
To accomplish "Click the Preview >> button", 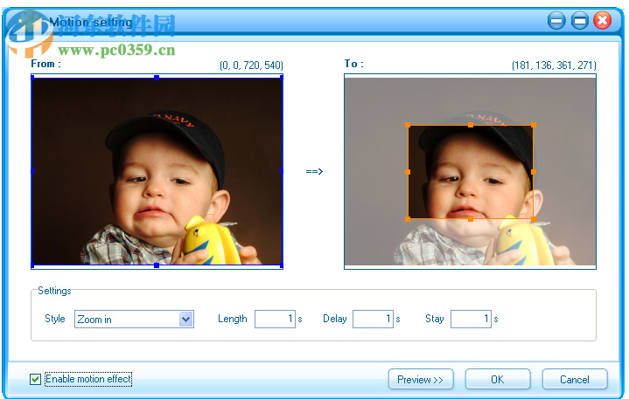I will (421, 379).
